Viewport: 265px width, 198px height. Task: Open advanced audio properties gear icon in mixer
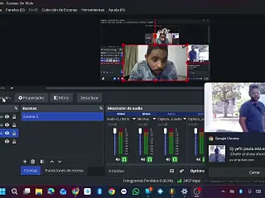(182, 171)
